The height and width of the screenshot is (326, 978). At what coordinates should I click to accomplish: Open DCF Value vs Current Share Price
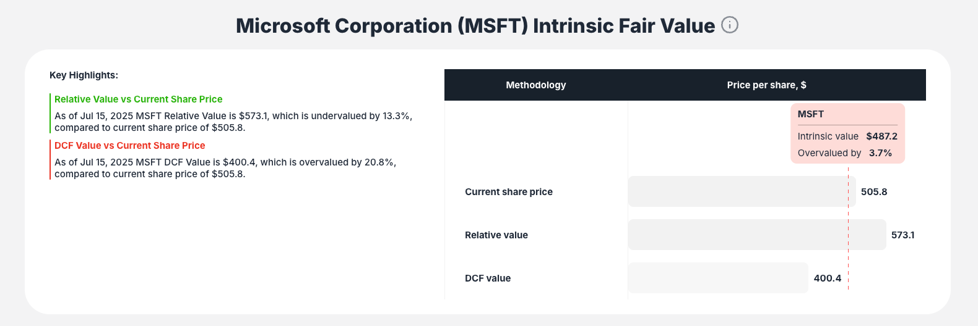[x=129, y=146]
